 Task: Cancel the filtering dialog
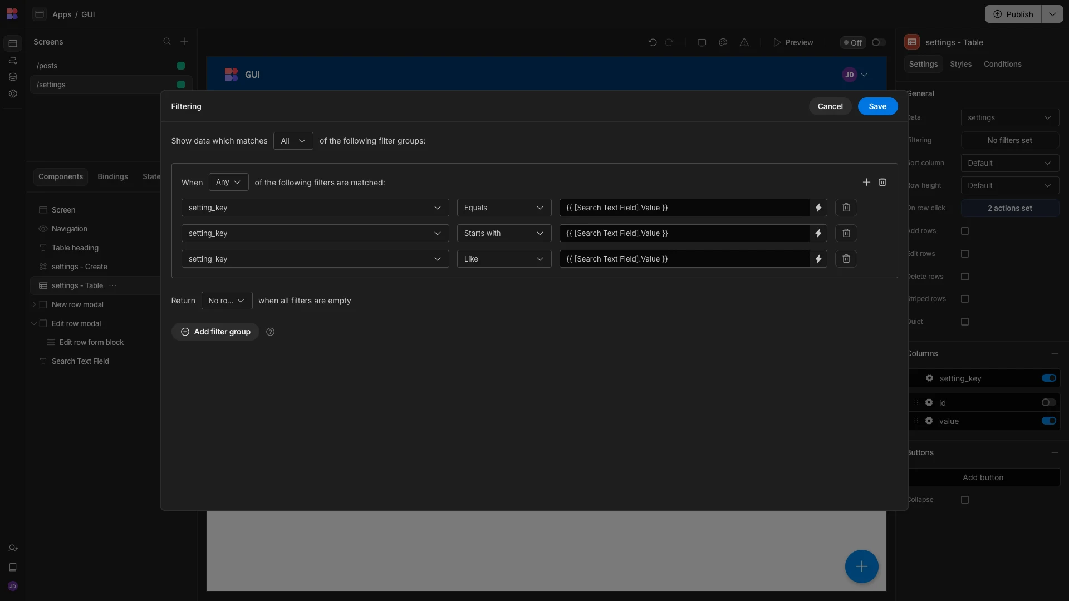tap(830, 106)
